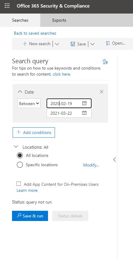Viewport: 133px width, 274px height.
Task: Switch to the Exports tab
Action: click(x=59, y=20)
